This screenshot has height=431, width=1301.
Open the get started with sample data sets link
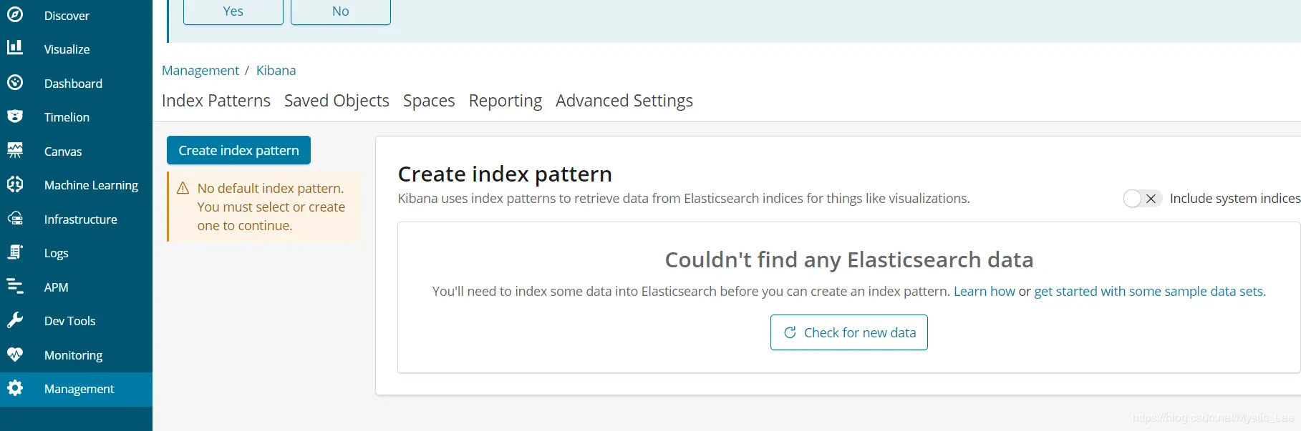coord(1148,291)
